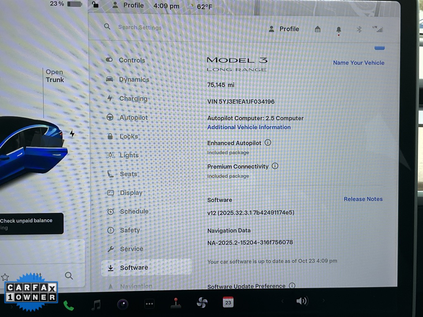Select Charging in settings sidebar
This screenshot has width=423, height=317.
click(133, 99)
